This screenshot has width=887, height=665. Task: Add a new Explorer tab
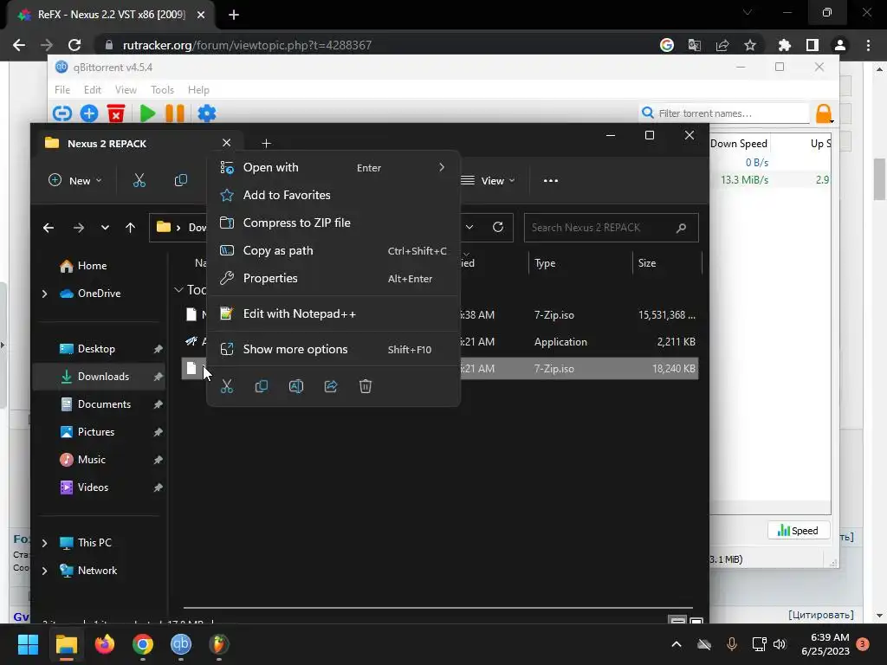pos(267,144)
